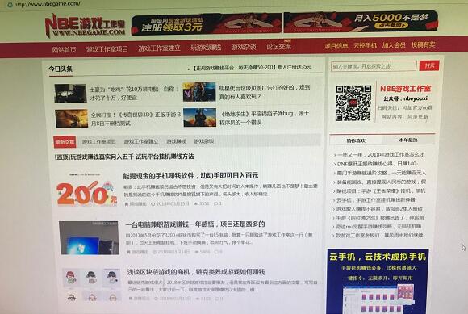
Task: Click the computer photo article thumbnail
Action: 89,237
